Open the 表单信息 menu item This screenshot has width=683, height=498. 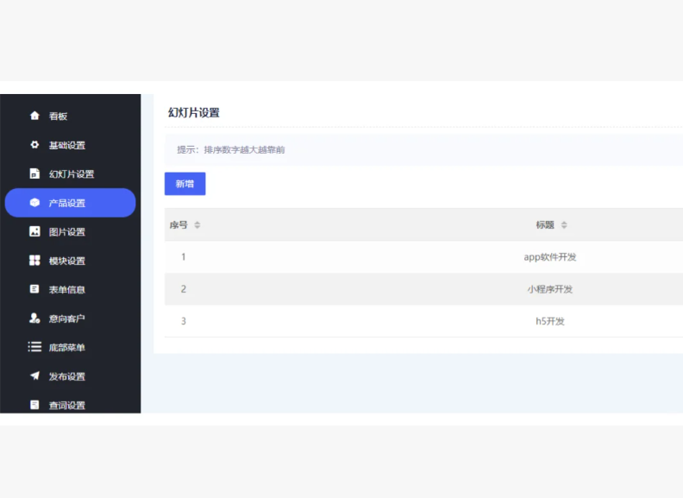(x=70, y=289)
